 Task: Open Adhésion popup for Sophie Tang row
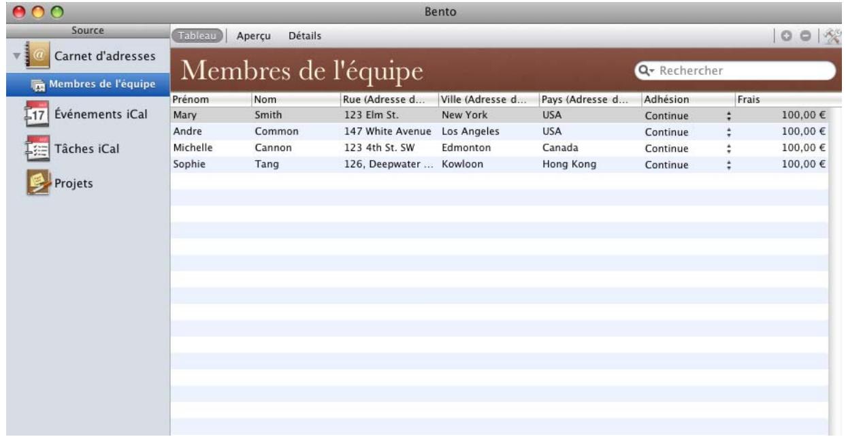pyautogui.click(x=728, y=165)
